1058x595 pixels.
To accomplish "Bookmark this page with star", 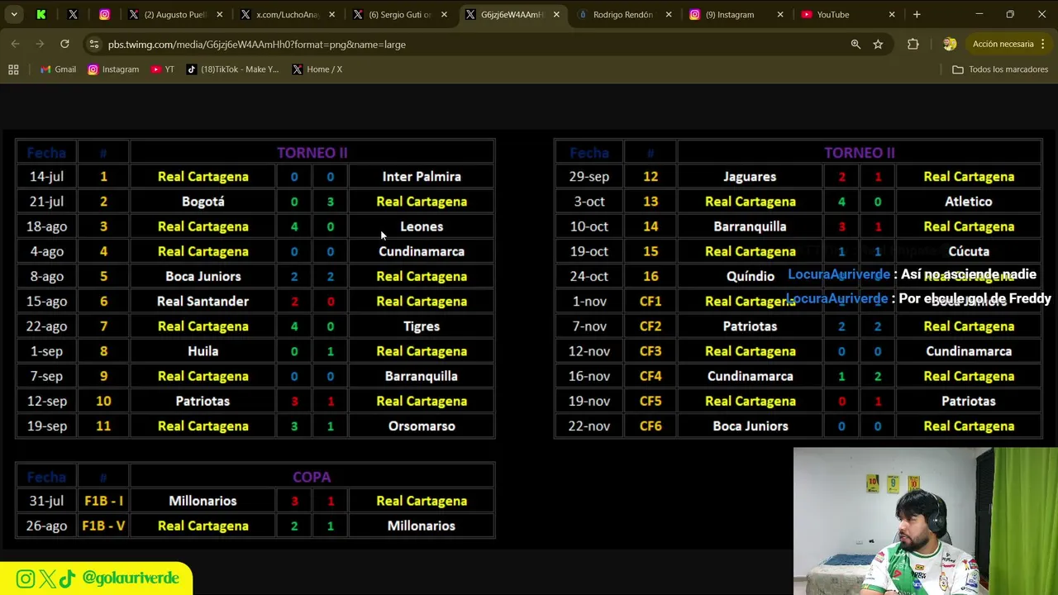I will pyautogui.click(x=878, y=44).
